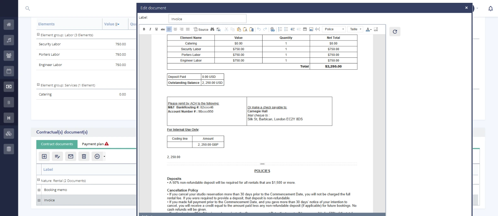Toggle underline formatting in the editor toolbar
Image resolution: width=498 pixels, height=216 pixels.
156,29
